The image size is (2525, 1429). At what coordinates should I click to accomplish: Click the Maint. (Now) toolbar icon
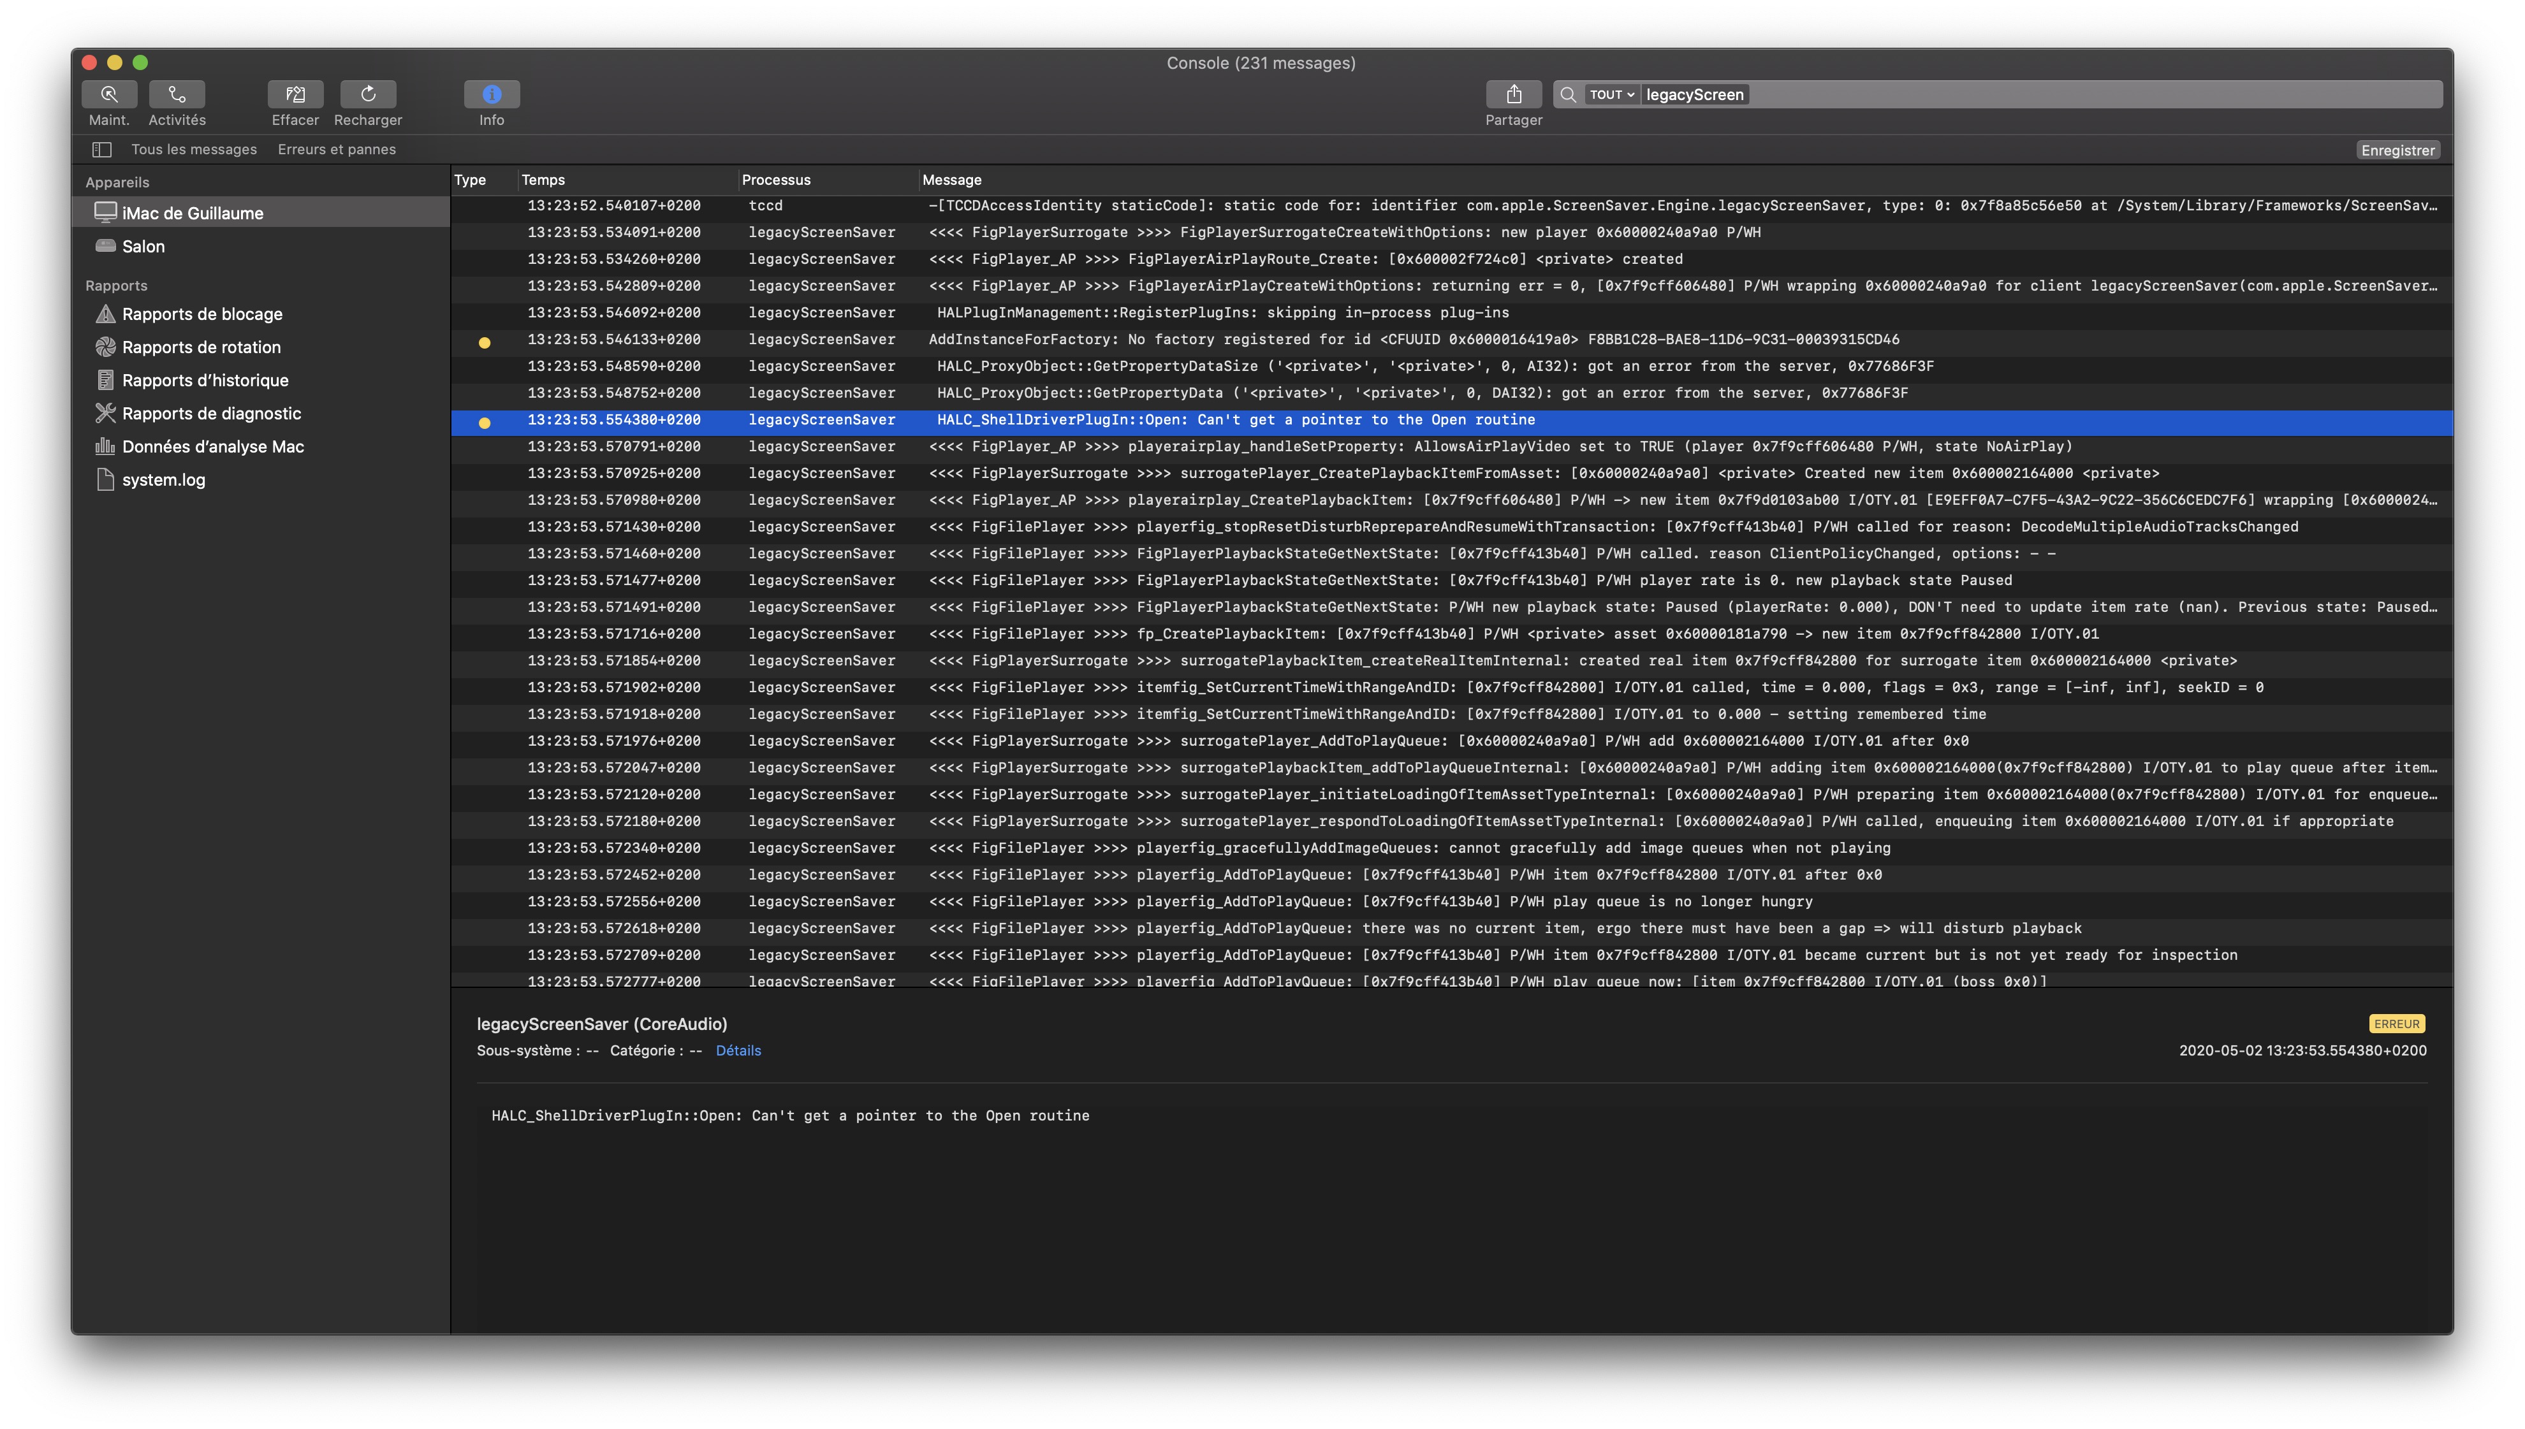tap(109, 94)
